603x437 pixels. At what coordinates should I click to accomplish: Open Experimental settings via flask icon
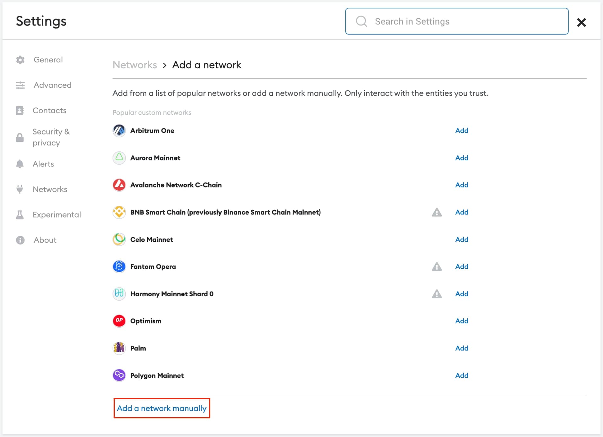coord(20,214)
